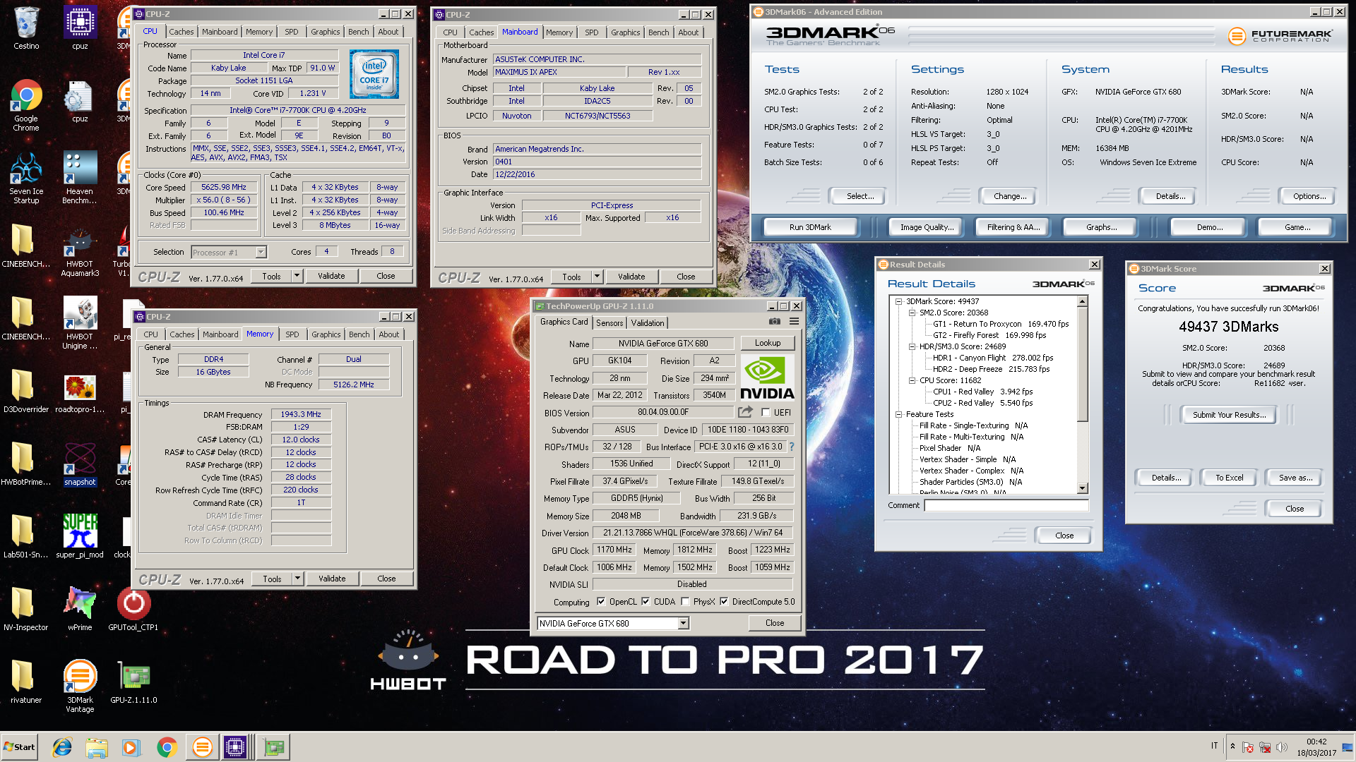1356x762 pixels.
Task: Click the Run 3DMark button
Action: click(810, 227)
